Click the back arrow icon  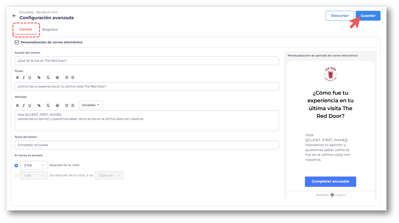tap(14, 16)
